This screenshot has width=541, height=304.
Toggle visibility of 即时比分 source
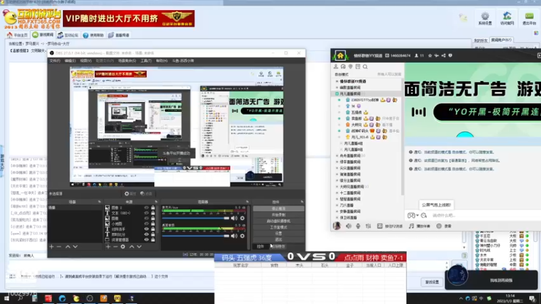tap(146, 234)
